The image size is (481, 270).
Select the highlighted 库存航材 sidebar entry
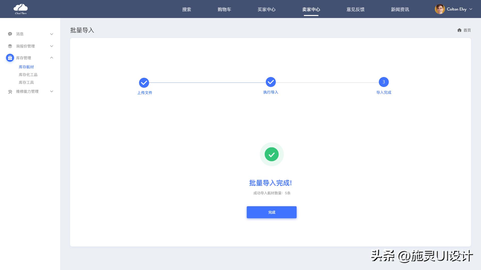click(x=26, y=67)
